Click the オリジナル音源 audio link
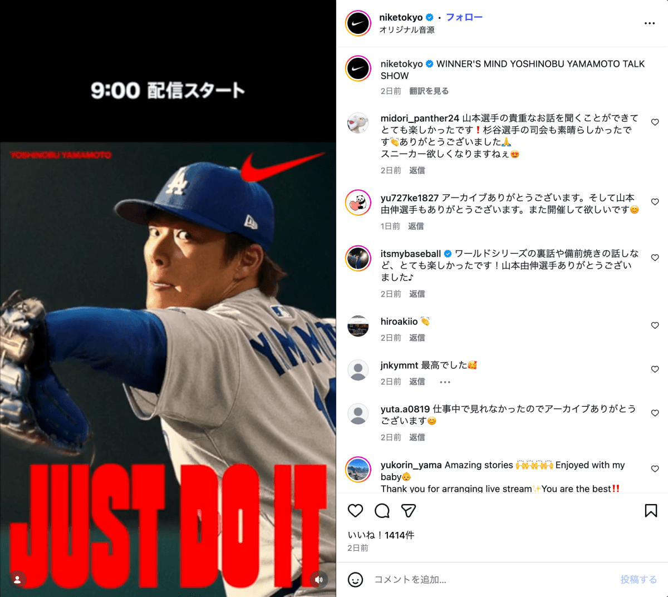The height and width of the screenshot is (597, 668). click(x=407, y=30)
